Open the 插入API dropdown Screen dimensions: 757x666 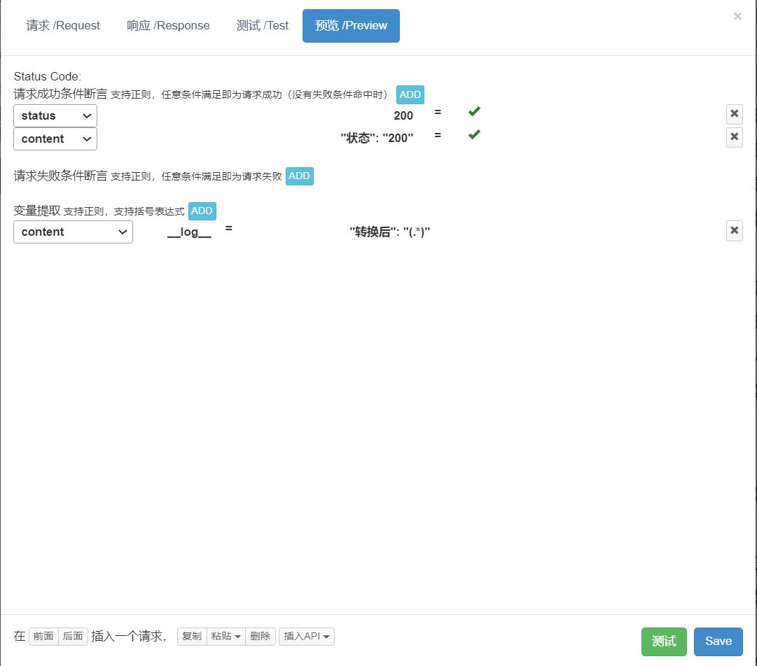(306, 637)
